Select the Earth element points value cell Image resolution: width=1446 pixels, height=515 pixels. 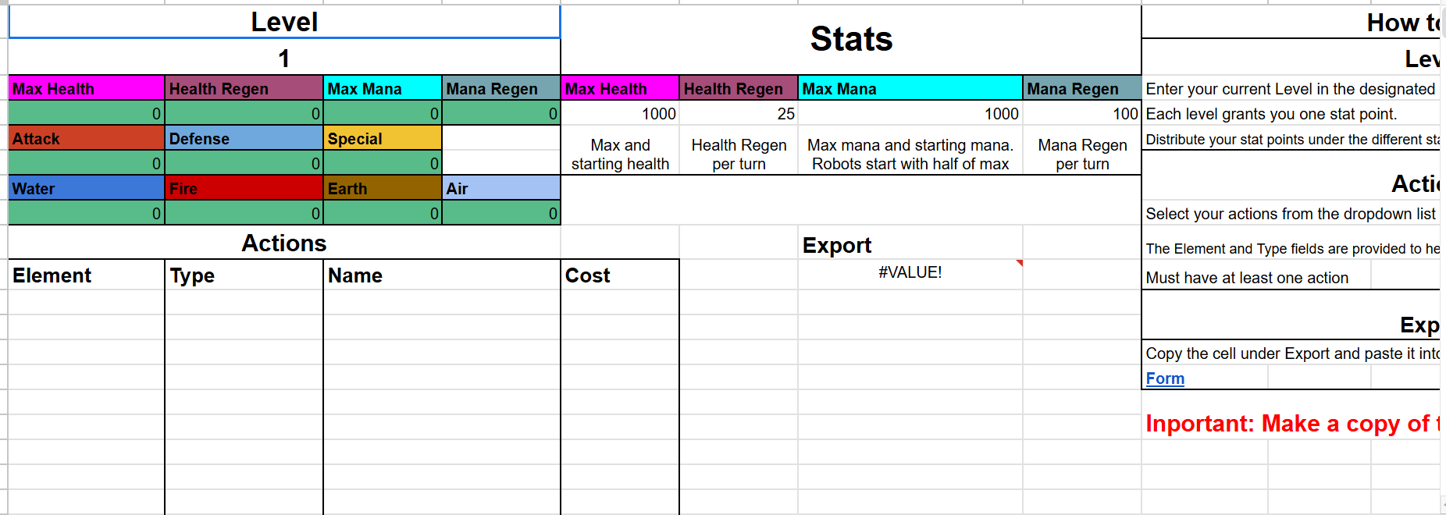(383, 213)
